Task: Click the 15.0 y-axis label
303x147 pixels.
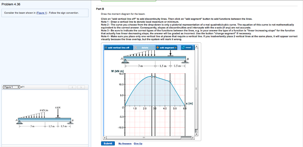Action: tap(121, 74)
